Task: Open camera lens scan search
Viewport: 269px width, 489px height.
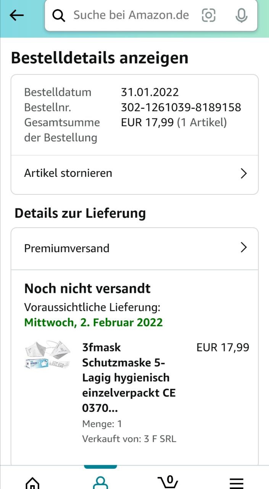Action: pyautogui.click(x=208, y=15)
